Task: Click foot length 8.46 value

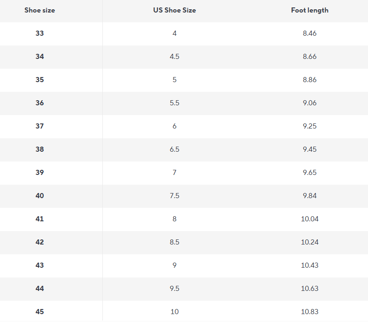Action: click(309, 33)
